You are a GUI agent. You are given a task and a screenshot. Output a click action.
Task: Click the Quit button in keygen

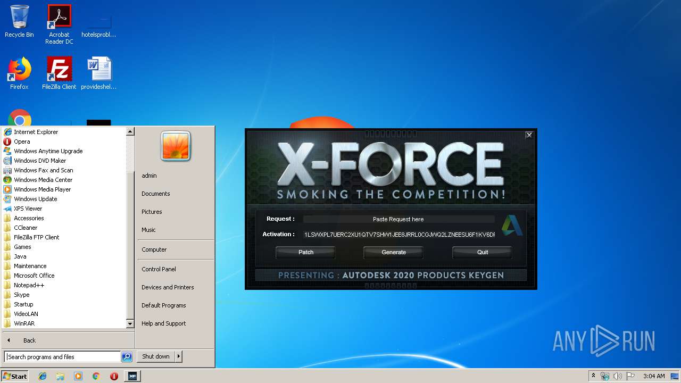483,252
